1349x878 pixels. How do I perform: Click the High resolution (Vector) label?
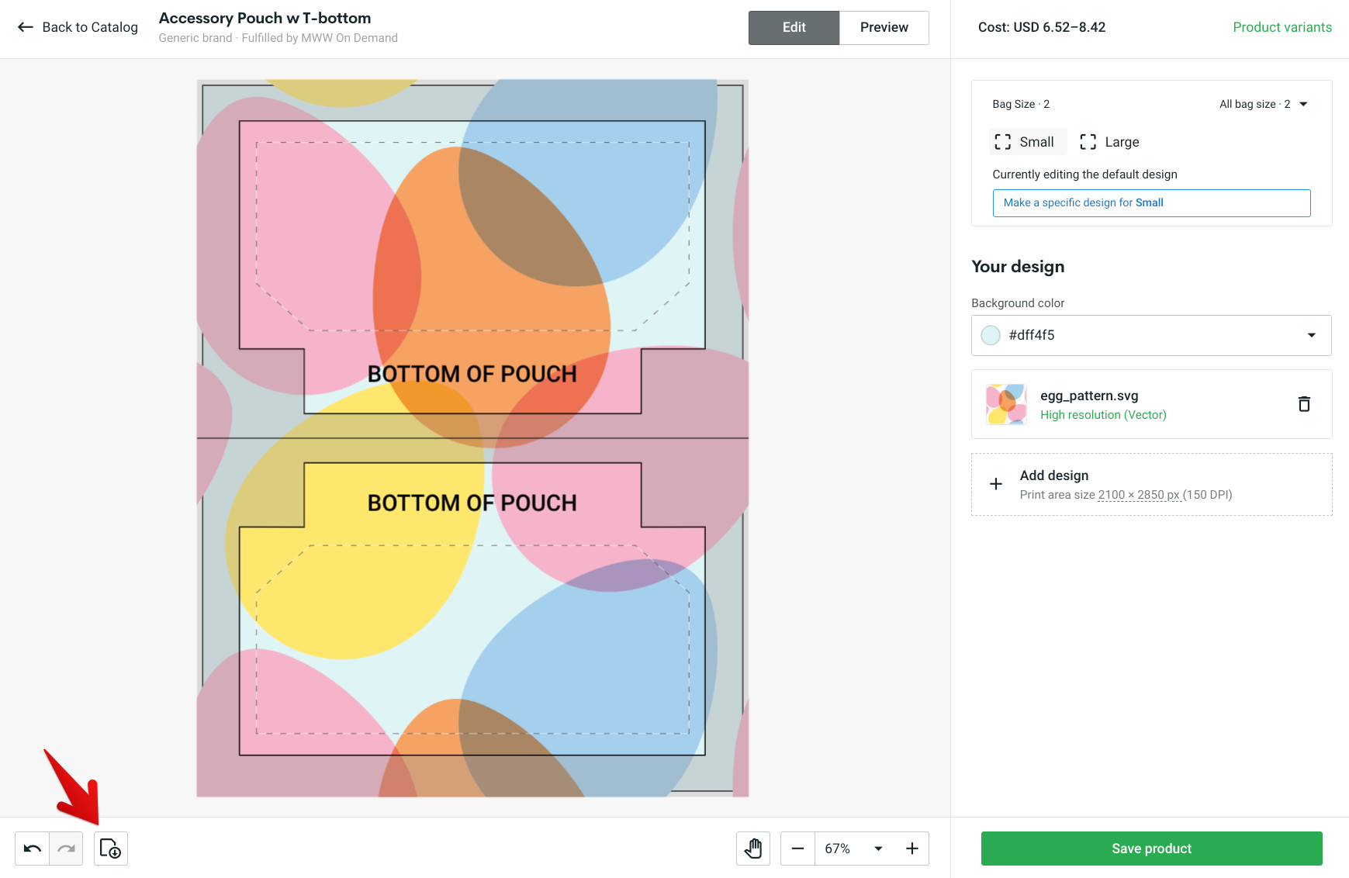1103,415
